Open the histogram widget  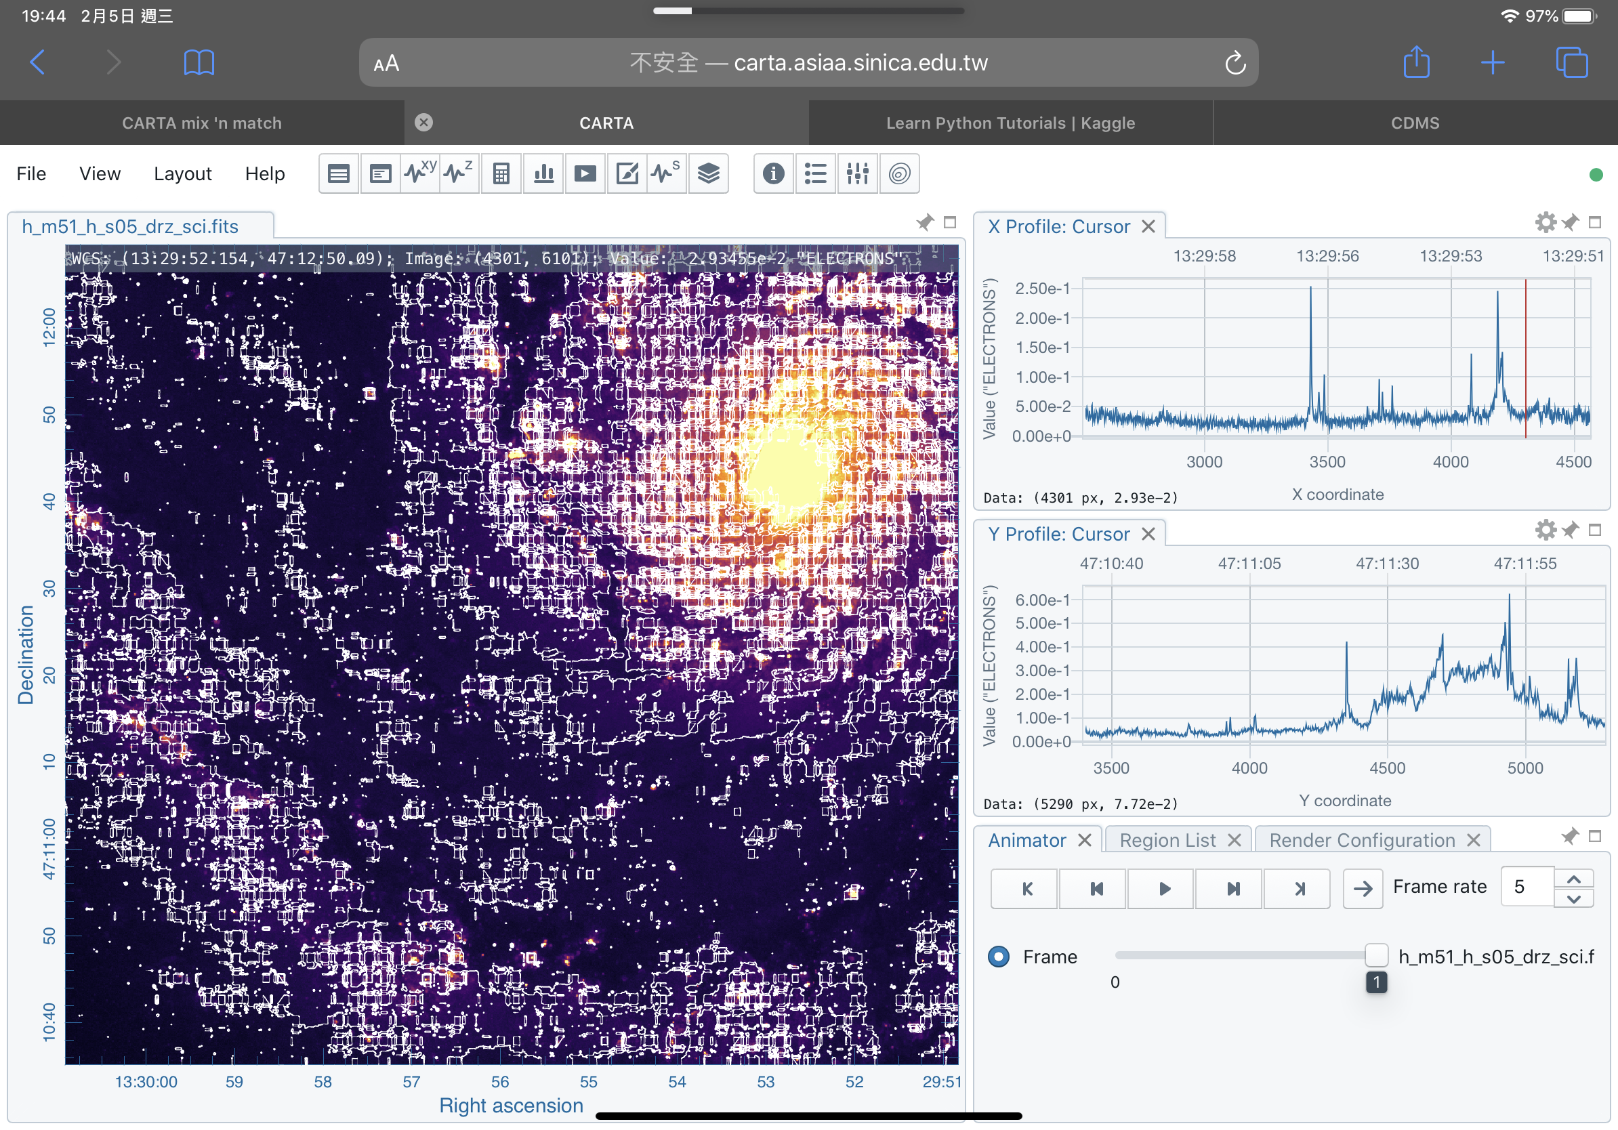543,173
